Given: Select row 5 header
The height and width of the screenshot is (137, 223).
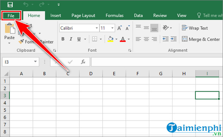Looking at the screenshot, I should tap(5, 110).
